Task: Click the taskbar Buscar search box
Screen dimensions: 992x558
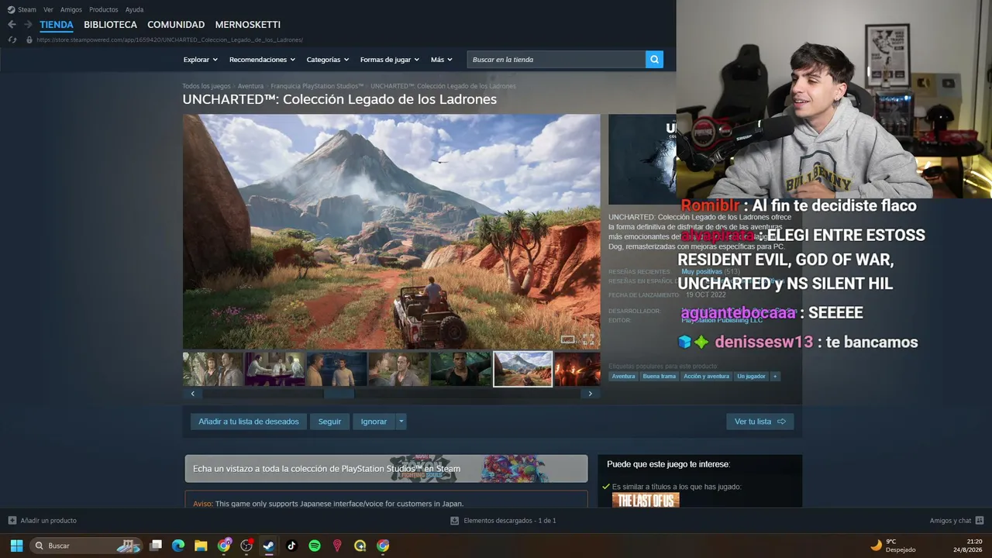Action: 86,546
